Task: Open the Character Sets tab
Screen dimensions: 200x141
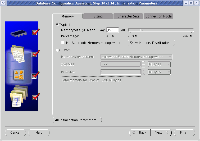Action: point(128,16)
